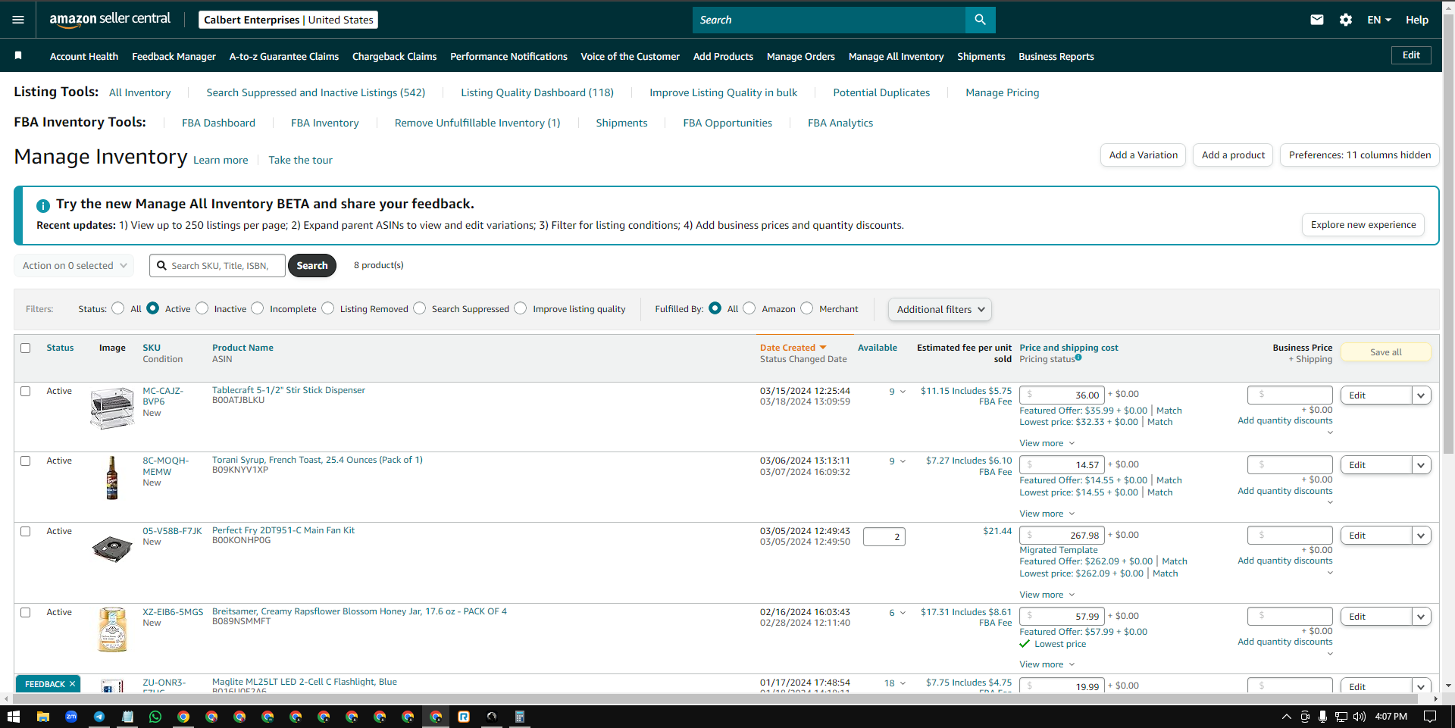Viewport: 1455px width, 728px height.
Task: Select the Inactive status radio button
Action: click(x=202, y=308)
